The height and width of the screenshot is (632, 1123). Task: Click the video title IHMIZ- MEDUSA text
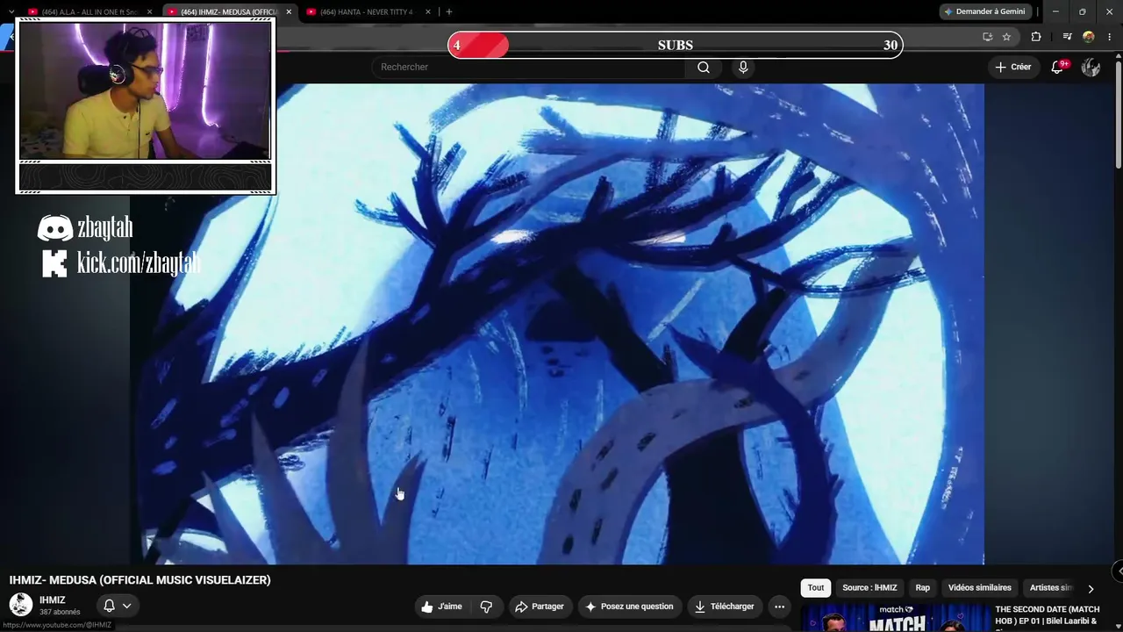point(140,580)
